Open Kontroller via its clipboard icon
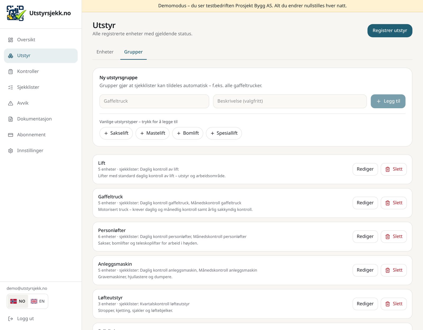This screenshot has height=330, width=423. [11, 72]
